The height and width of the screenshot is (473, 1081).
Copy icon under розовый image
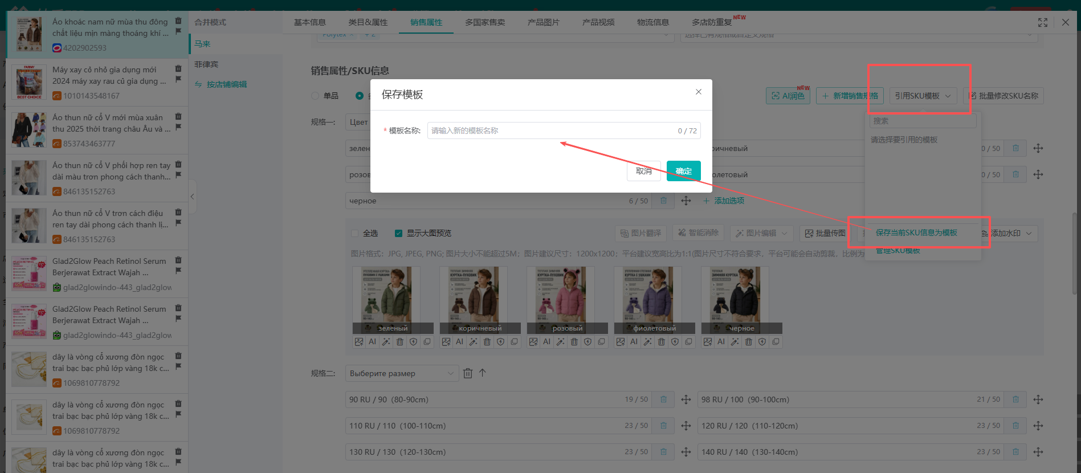tap(602, 342)
